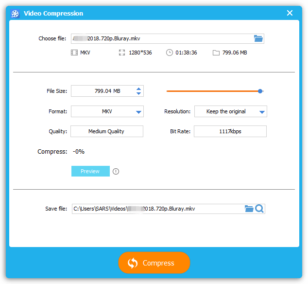308x284 pixels.
Task: Start compression with the Compress button
Action: coord(154,263)
